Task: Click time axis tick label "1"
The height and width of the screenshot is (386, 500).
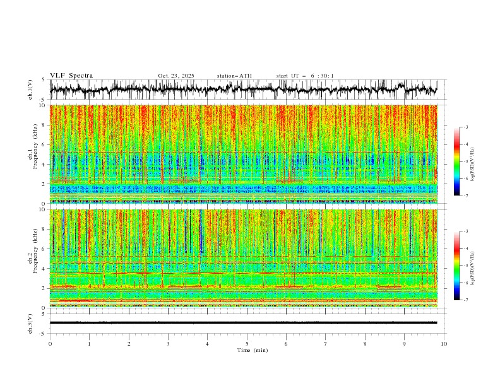Action: [89, 344]
